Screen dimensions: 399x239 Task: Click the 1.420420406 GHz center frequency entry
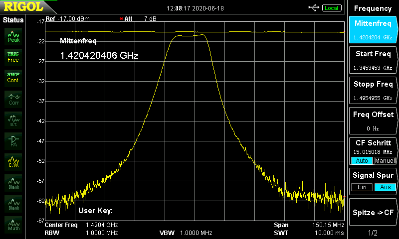pos(99,55)
